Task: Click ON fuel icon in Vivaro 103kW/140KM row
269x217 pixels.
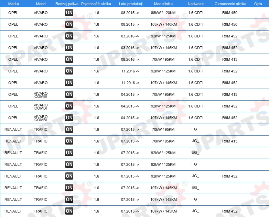Action: tap(69, 24)
